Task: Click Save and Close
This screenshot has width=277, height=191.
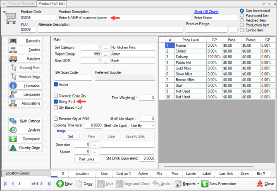Action: click(x=133, y=184)
